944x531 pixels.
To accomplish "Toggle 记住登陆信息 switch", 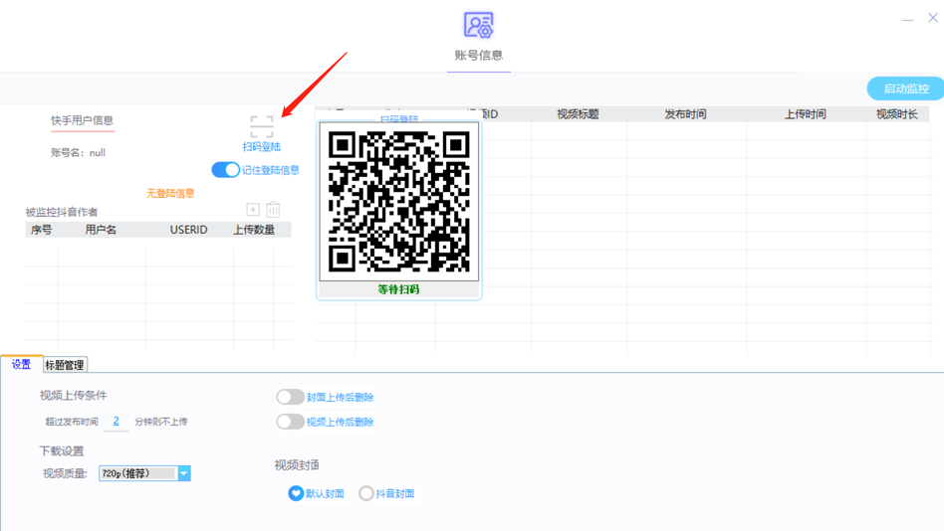I will 226,170.
